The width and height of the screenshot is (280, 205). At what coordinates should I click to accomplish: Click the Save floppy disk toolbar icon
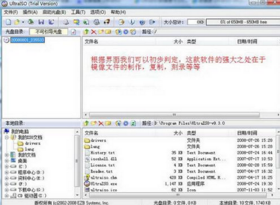point(41,22)
